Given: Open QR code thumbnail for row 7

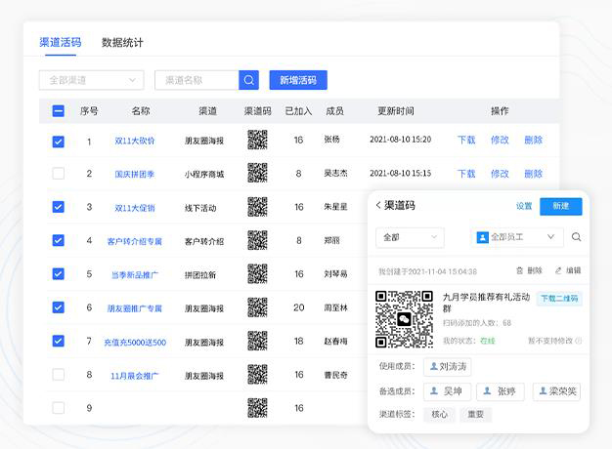Looking at the screenshot, I should pos(257,341).
